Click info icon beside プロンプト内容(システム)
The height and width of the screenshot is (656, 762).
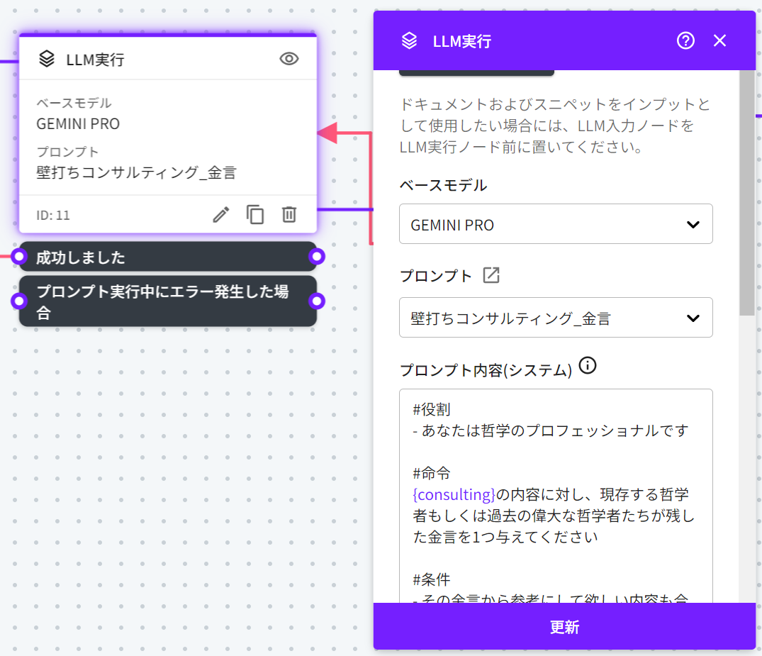(588, 367)
